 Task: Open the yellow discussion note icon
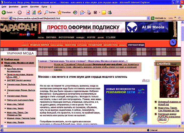coord(104,12)
